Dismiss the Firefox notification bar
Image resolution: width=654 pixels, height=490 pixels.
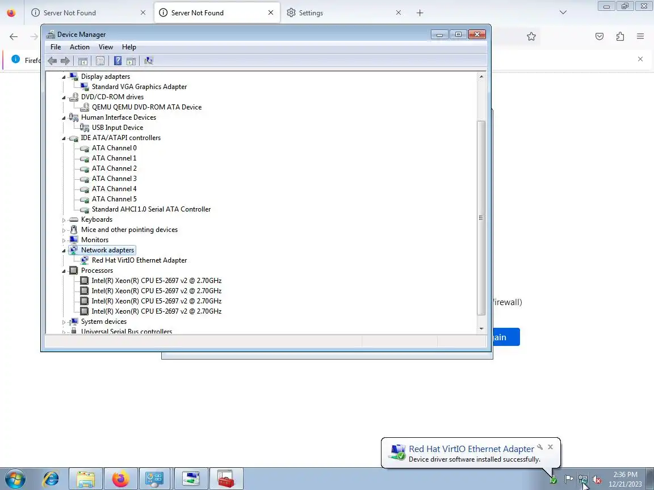(640, 59)
